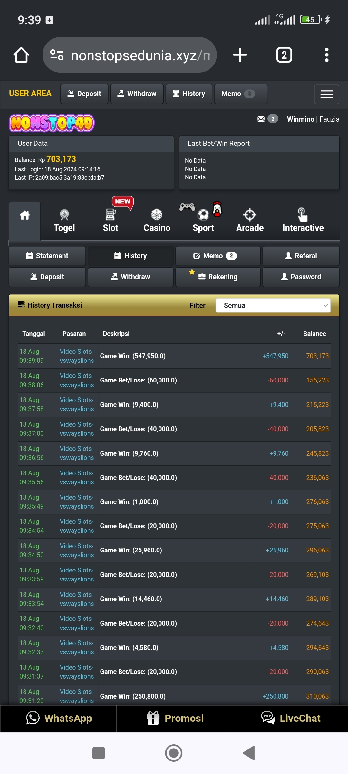Click the top bar Withdraw button
348x774 pixels.
pos(137,94)
